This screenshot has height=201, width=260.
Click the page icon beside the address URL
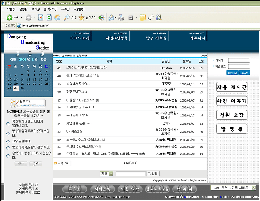point(19,26)
